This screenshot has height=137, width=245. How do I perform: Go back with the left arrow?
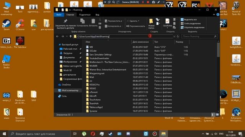[57, 37]
